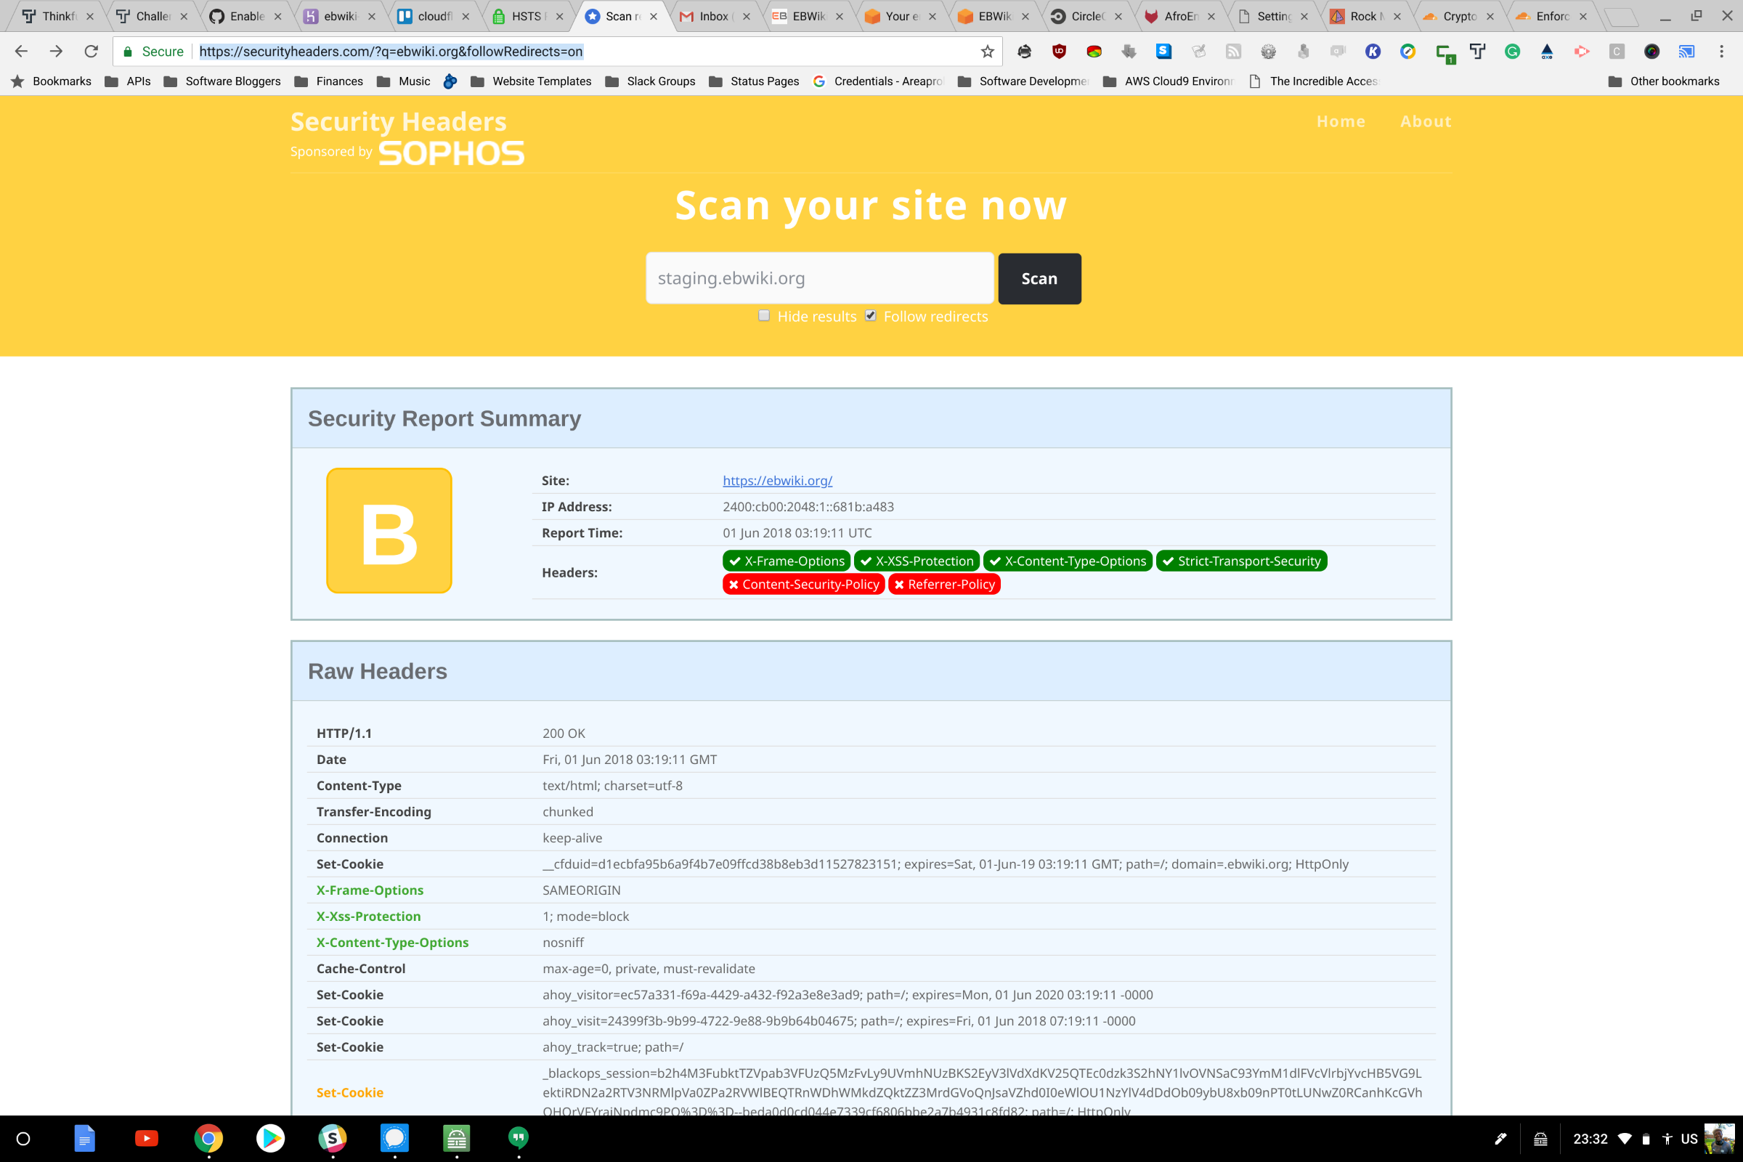1743x1162 pixels.
Task: Disable the Follow redirects checkbox
Action: 871,316
